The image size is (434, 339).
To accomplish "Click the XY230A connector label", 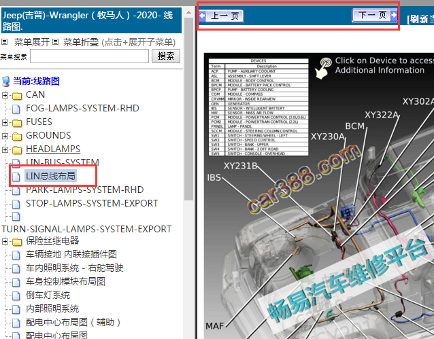I will [x=328, y=137].
